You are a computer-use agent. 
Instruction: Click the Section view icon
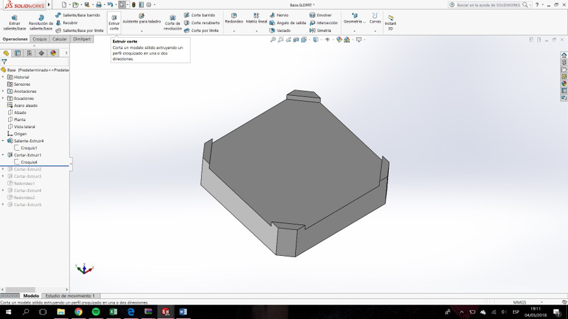[296, 40]
